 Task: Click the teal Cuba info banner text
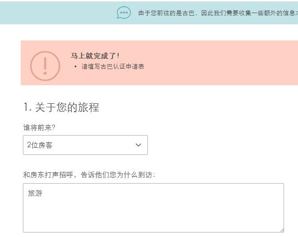point(218,13)
